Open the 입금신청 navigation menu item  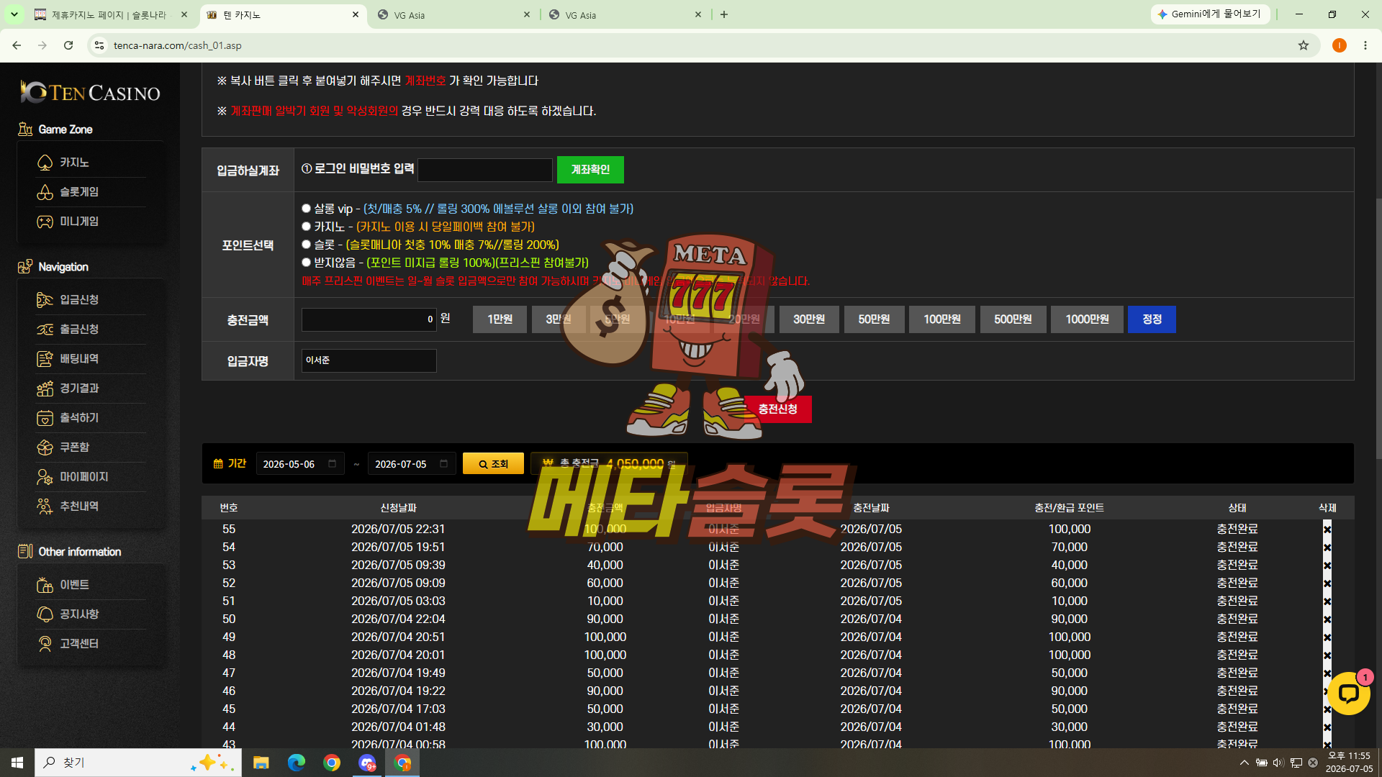click(79, 300)
